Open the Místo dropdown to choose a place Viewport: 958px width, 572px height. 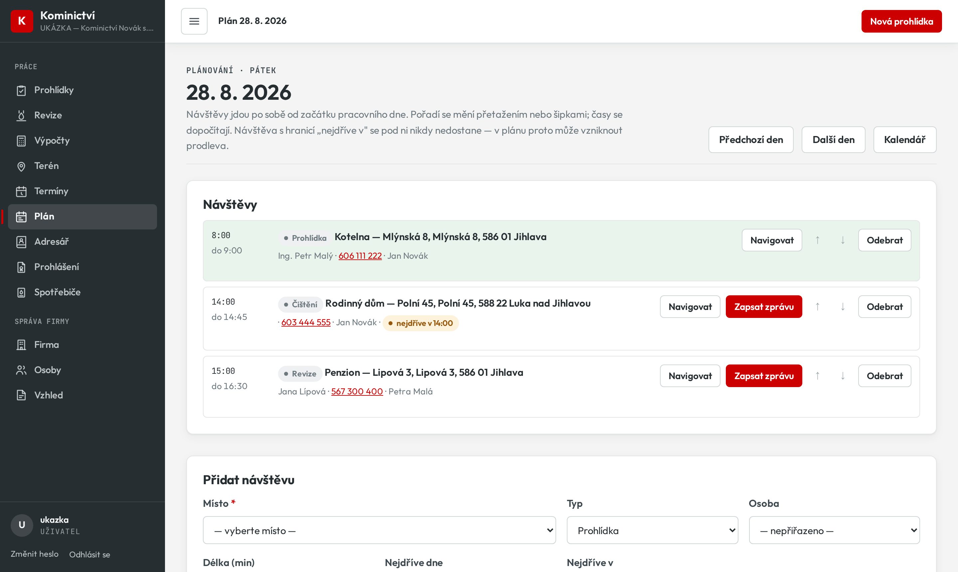pyautogui.click(x=379, y=530)
